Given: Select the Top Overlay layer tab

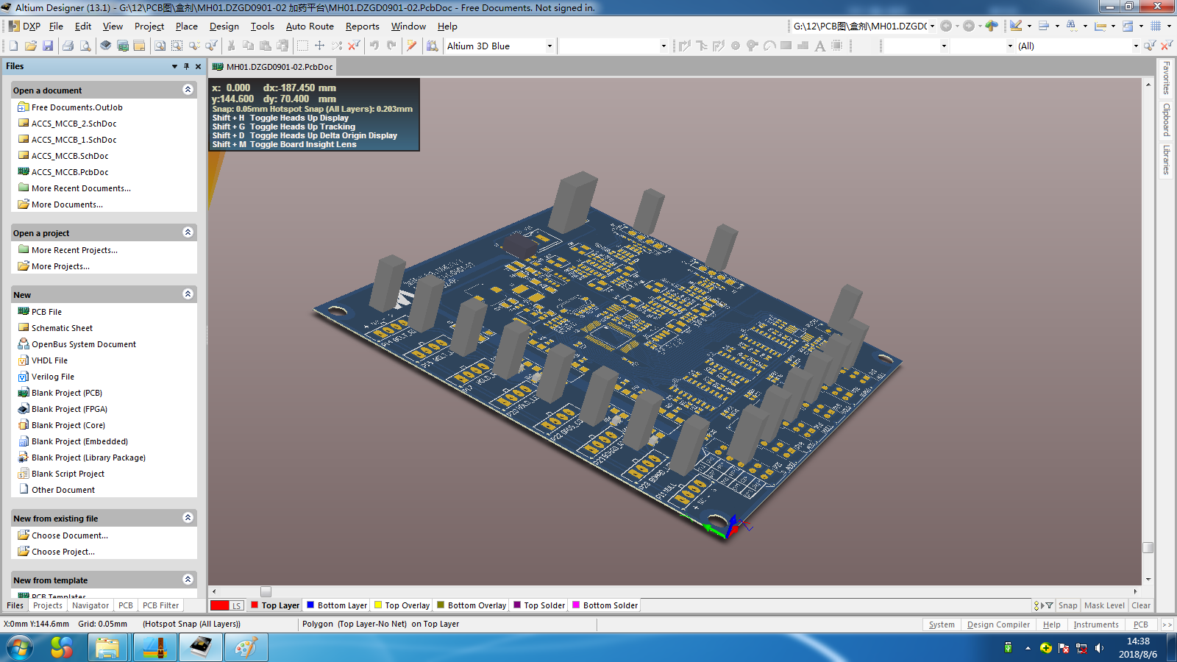Looking at the screenshot, I should pyautogui.click(x=402, y=605).
